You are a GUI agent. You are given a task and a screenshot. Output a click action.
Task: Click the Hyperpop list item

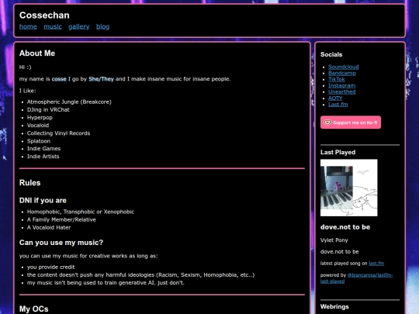(40, 118)
